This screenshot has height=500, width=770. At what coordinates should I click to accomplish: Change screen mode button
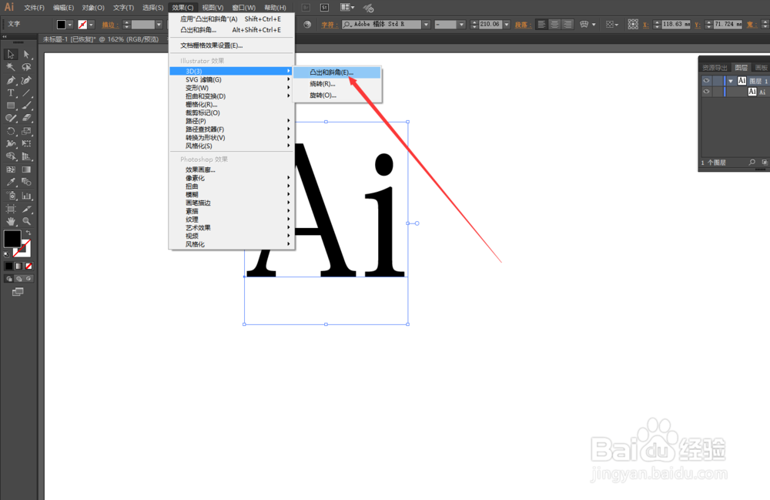pyautogui.click(x=18, y=292)
